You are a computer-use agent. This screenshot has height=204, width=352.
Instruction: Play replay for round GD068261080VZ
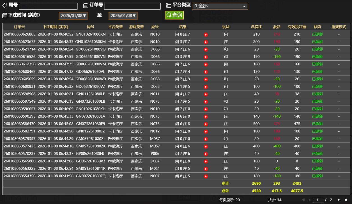tap(206, 87)
